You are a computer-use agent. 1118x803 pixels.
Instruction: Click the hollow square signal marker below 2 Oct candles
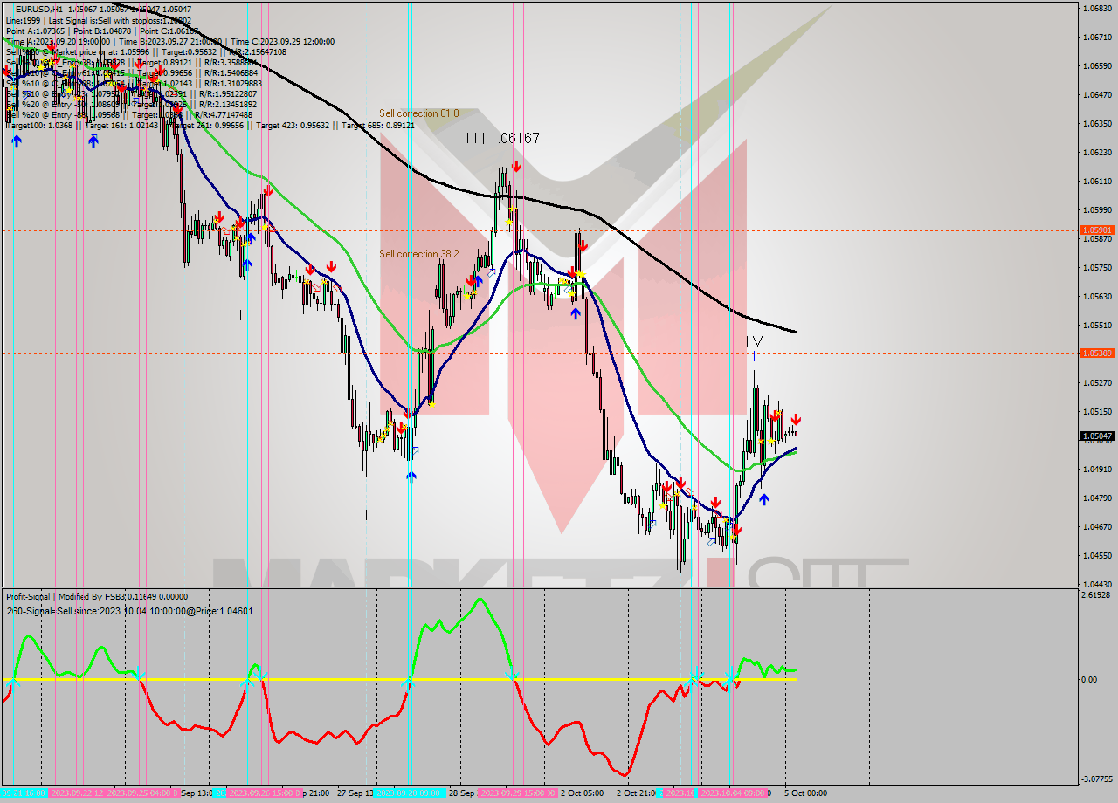pyautogui.click(x=652, y=522)
